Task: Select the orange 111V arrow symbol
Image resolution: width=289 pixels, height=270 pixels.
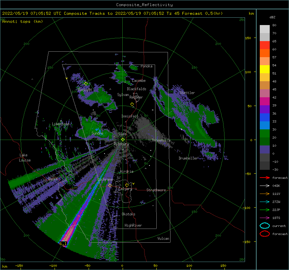Action: pos(265,194)
